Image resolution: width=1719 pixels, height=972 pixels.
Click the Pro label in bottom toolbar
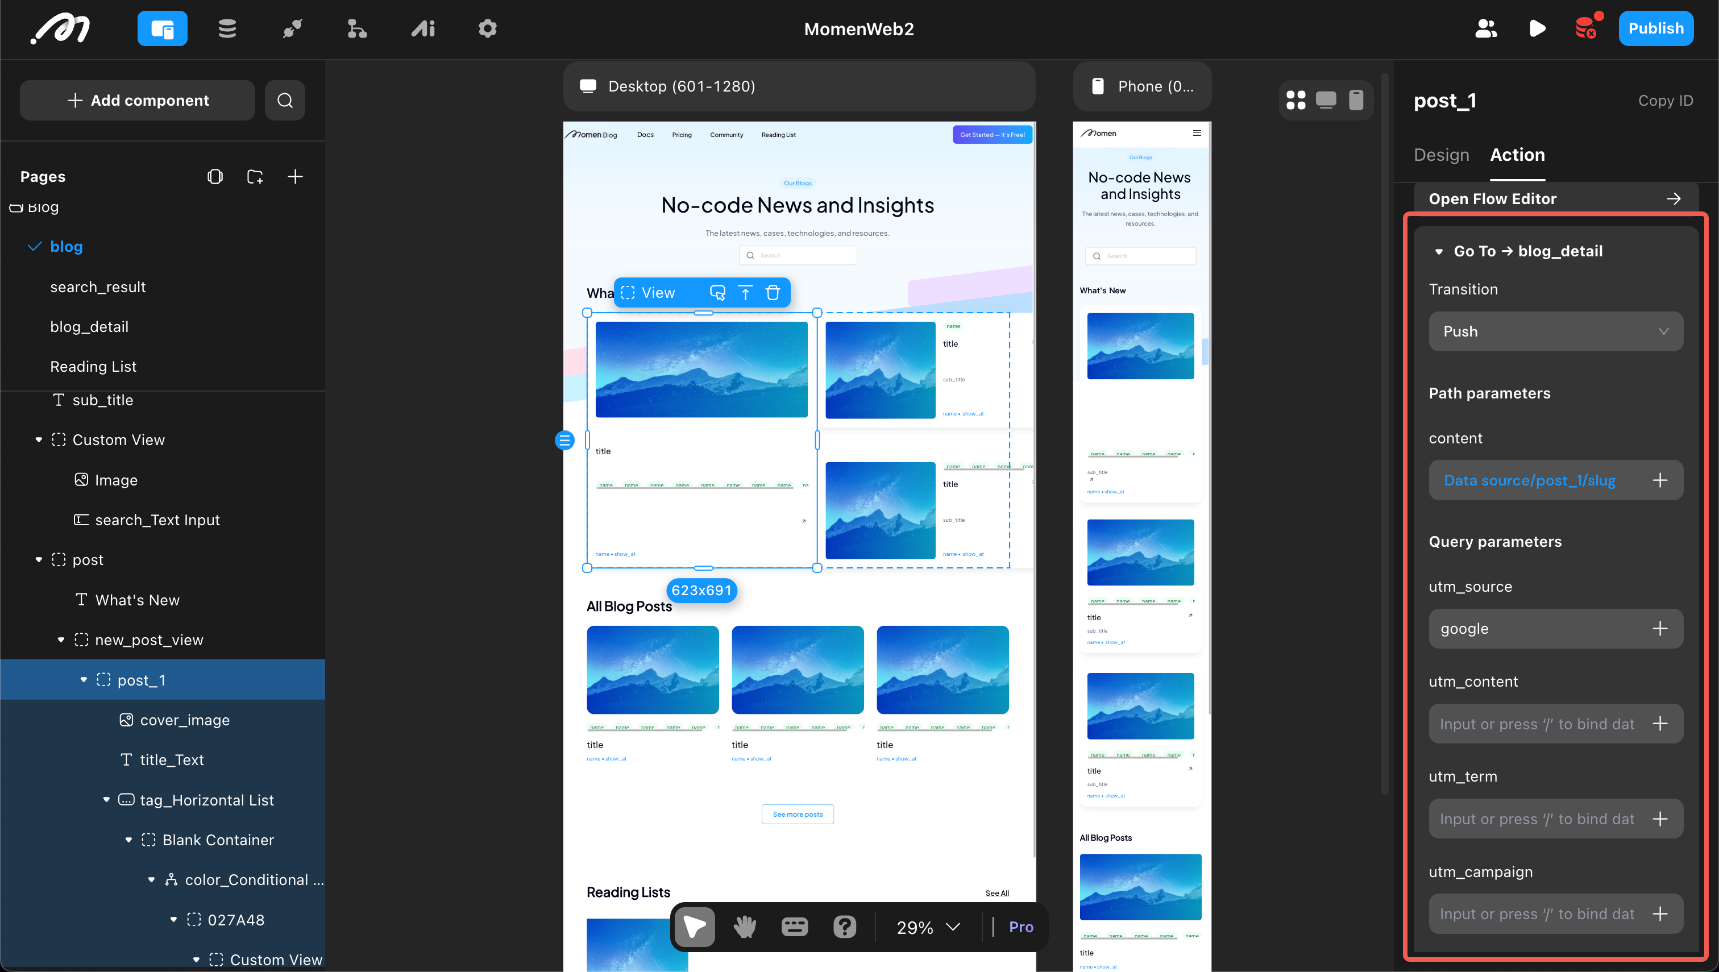1021,927
